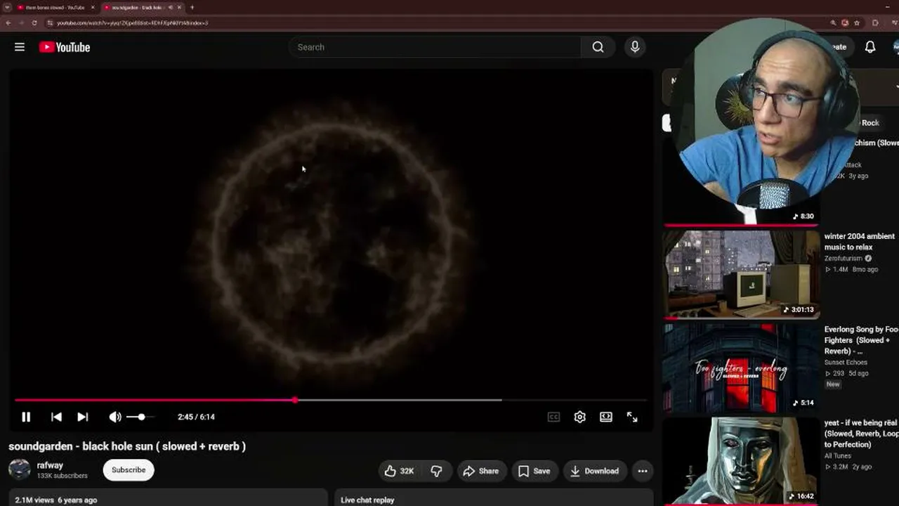Open the yeat slowed reverb thumbnail
The image size is (899, 506).
[x=741, y=461]
